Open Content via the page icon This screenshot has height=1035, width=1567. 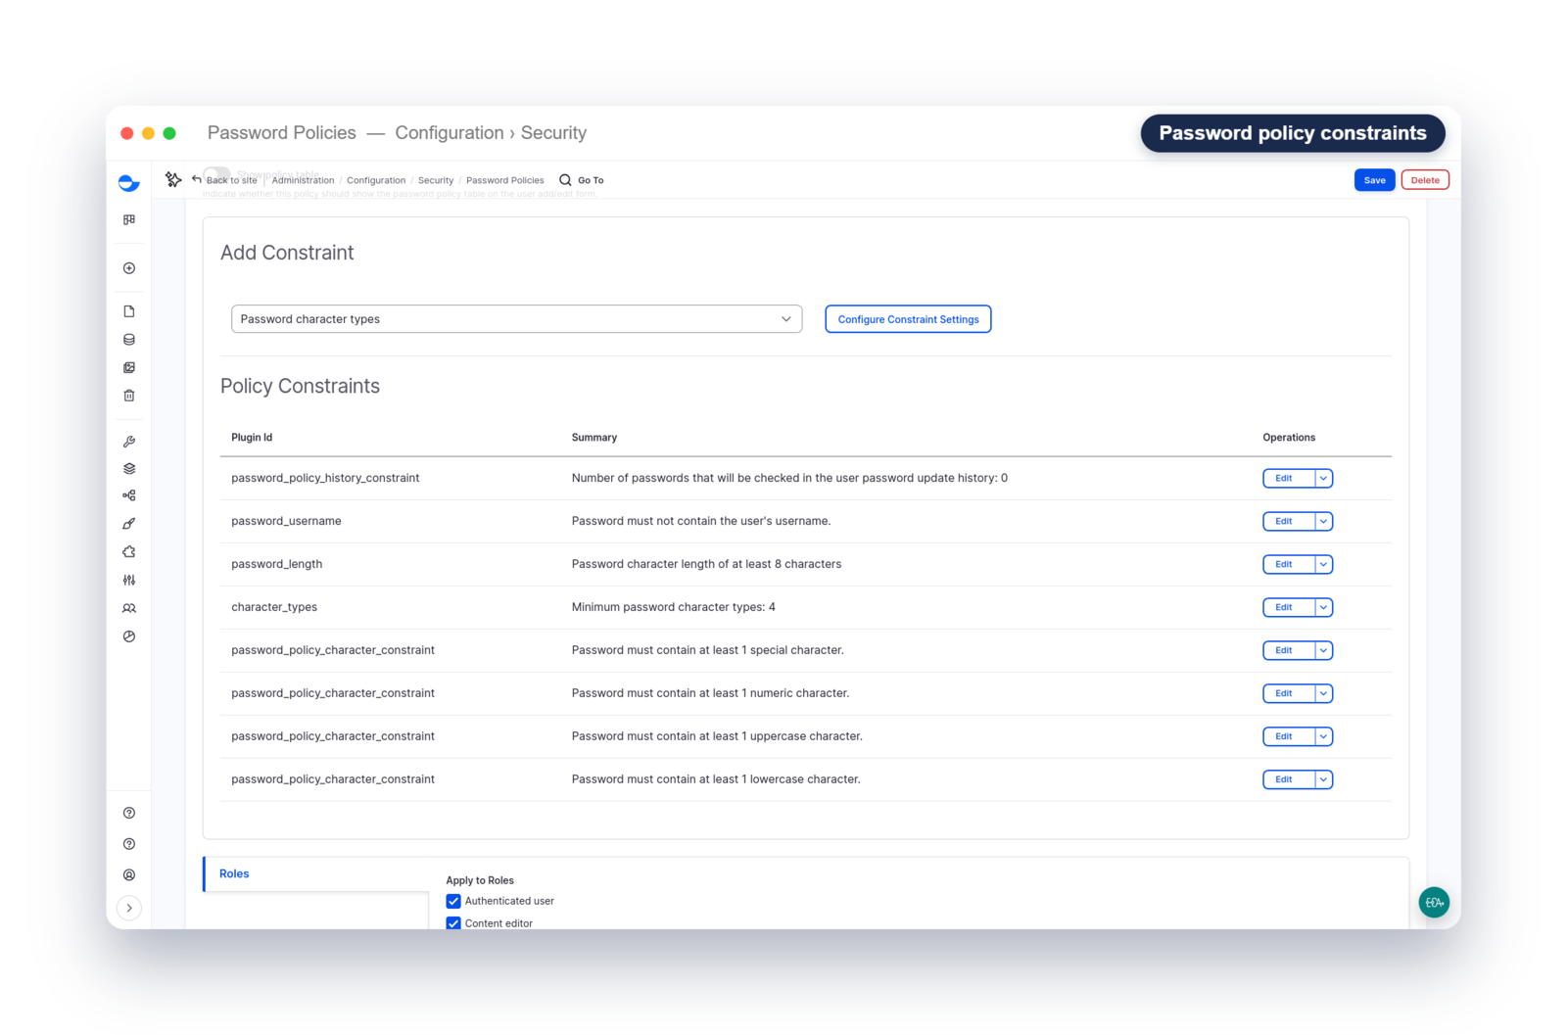click(x=129, y=311)
